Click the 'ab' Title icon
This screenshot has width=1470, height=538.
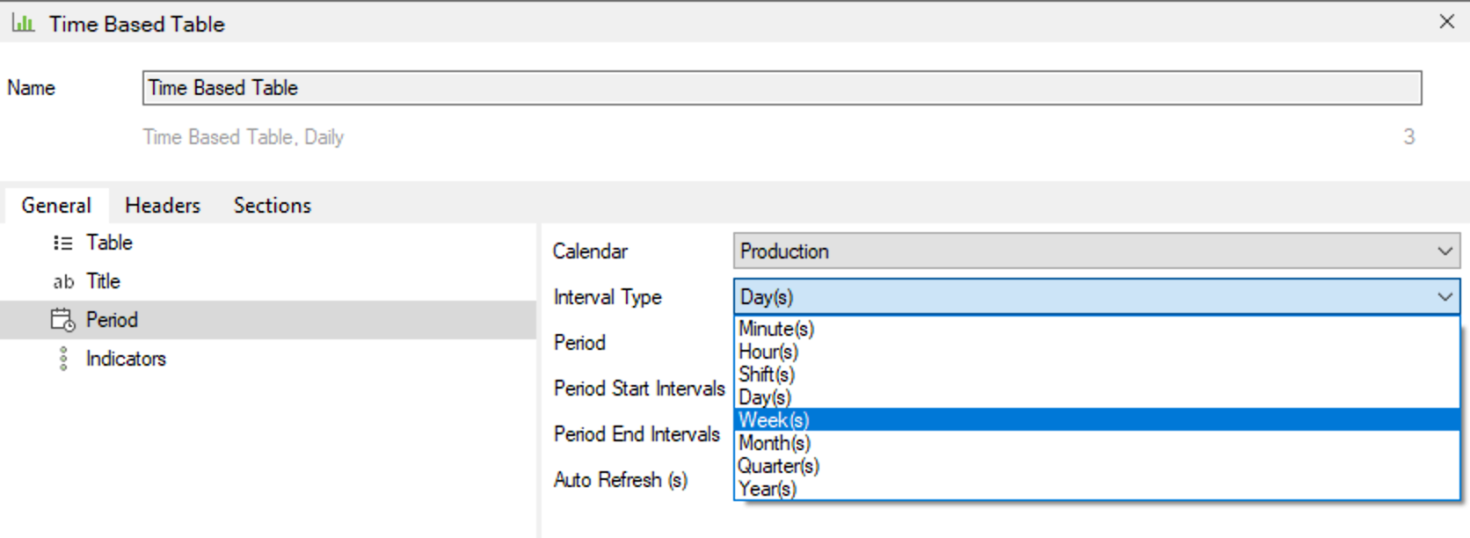pyautogui.click(x=63, y=282)
